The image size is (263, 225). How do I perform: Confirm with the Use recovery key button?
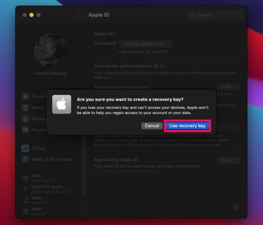pyautogui.click(x=187, y=126)
